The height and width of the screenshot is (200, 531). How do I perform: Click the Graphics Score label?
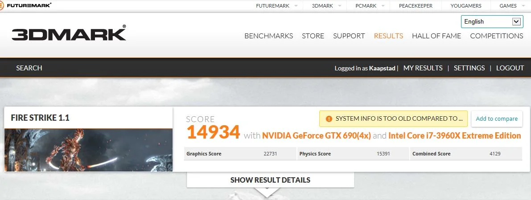(204, 154)
